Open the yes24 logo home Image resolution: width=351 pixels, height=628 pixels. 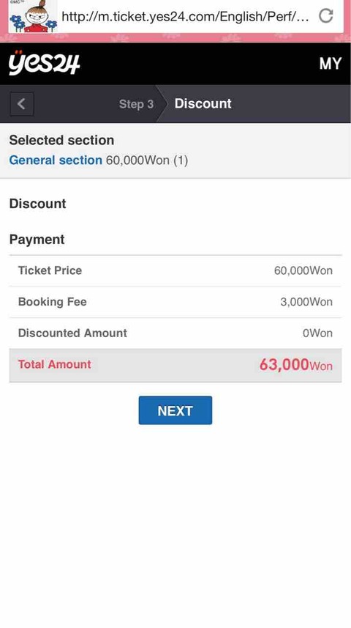(x=44, y=63)
